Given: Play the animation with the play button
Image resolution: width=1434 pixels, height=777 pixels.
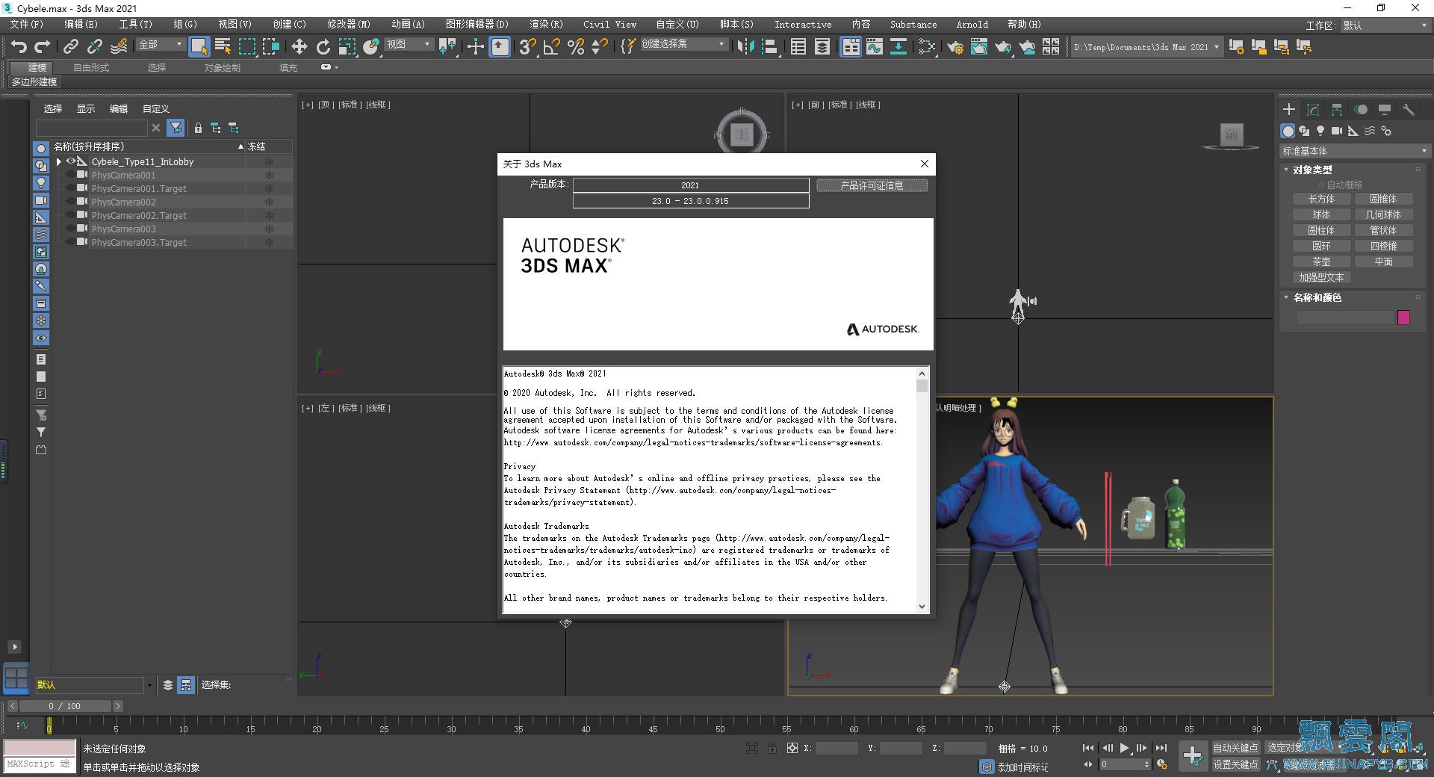Looking at the screenshot, I should pos(1124,748).
